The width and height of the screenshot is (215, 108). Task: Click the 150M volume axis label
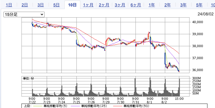click(x=197, y=87)
